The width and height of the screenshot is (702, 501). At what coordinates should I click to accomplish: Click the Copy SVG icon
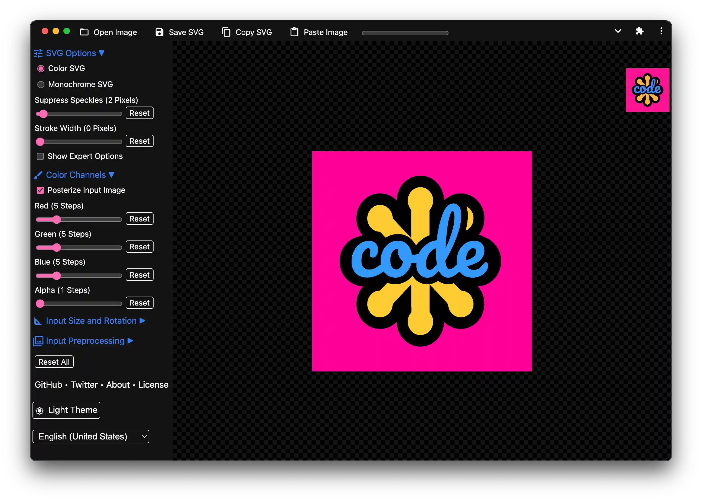pos(226,32)
